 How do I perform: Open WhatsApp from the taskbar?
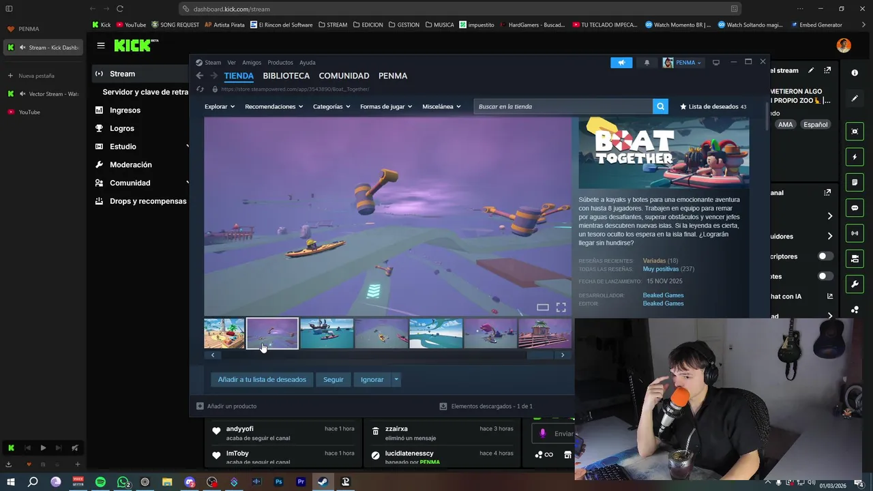click(123, 482)
